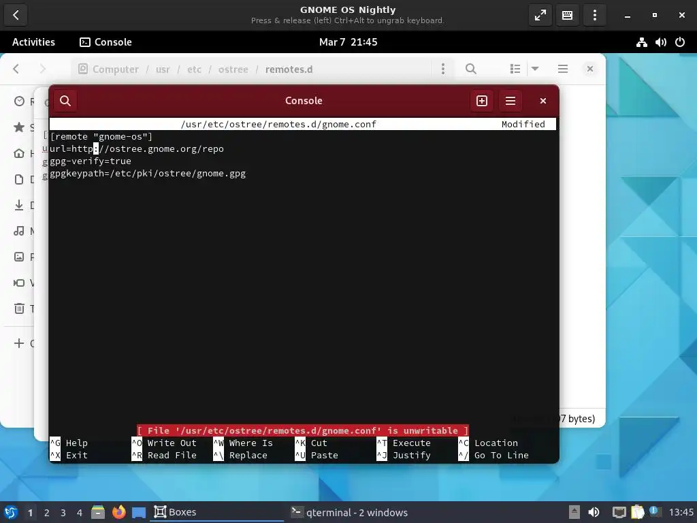Go back in the Files window
The width and height of the screenshot is (697, 523).
[x=16, y=69]
